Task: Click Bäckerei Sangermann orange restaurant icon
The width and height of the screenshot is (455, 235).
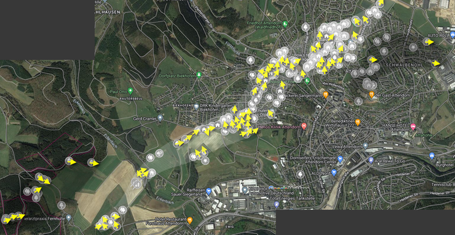Action: (326, 95)
